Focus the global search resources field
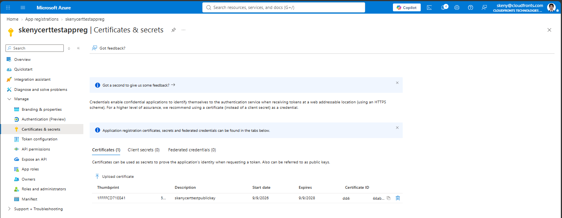Screen dimensions: 562x218 (284, 7)
